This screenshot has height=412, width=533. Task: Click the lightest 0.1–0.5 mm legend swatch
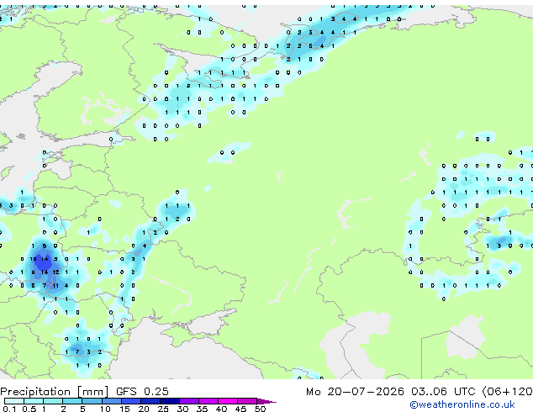pos(14,401)
